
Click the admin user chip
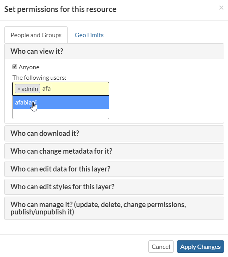pyautogui.click(x=27, y=89)
